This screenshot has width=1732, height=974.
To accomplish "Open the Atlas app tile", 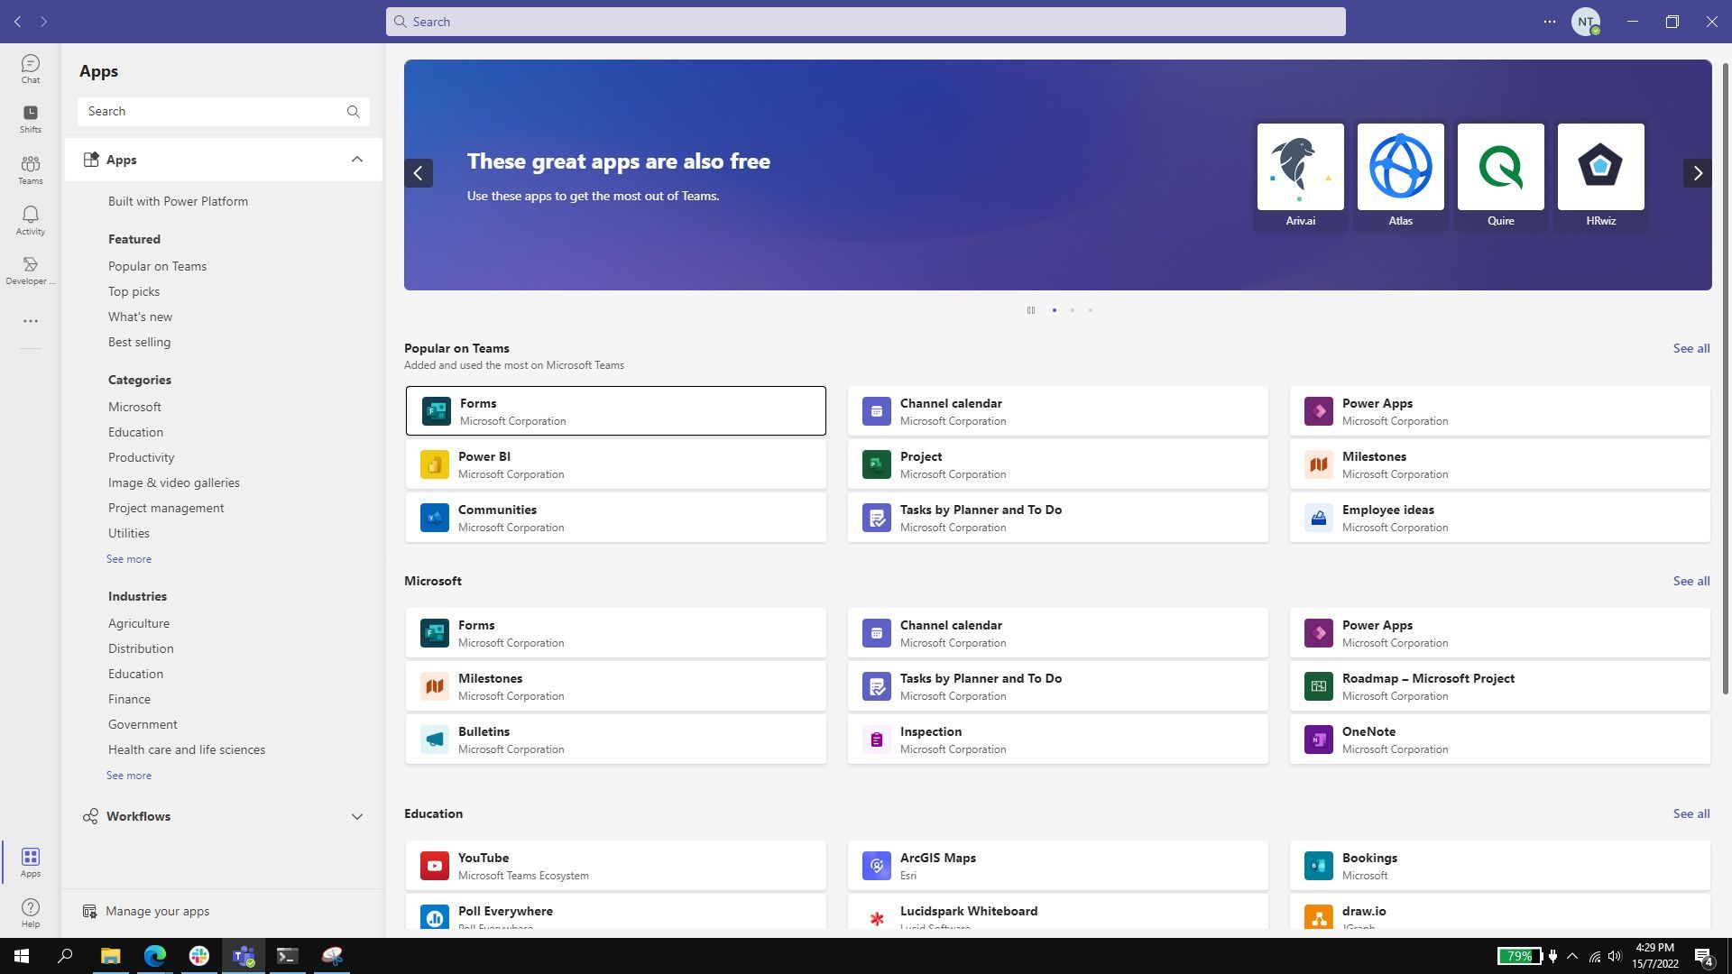I will coord(1400,177).
